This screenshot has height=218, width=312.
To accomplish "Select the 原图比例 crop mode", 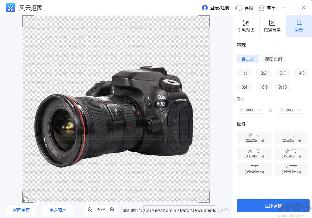I will point(273,59).
